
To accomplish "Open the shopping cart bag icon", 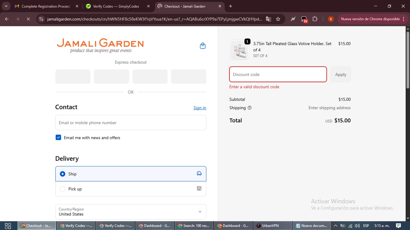I will click(203, 46).
